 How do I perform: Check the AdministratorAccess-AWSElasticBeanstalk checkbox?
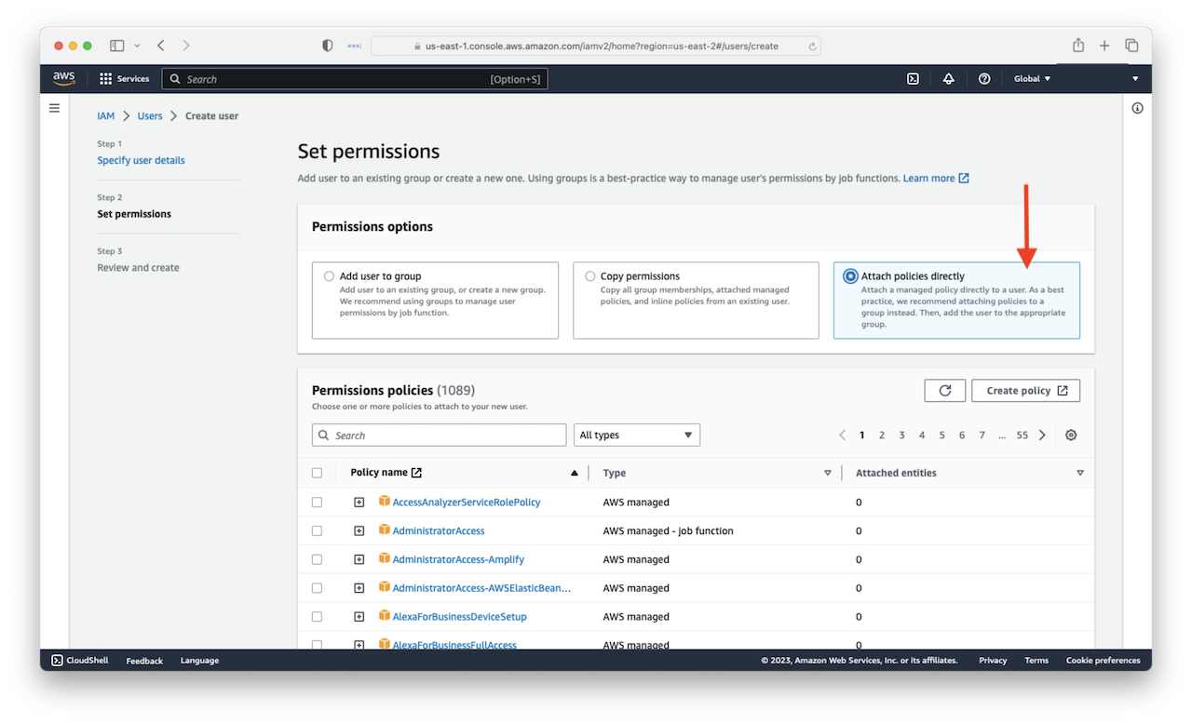(x=317, y=588)
